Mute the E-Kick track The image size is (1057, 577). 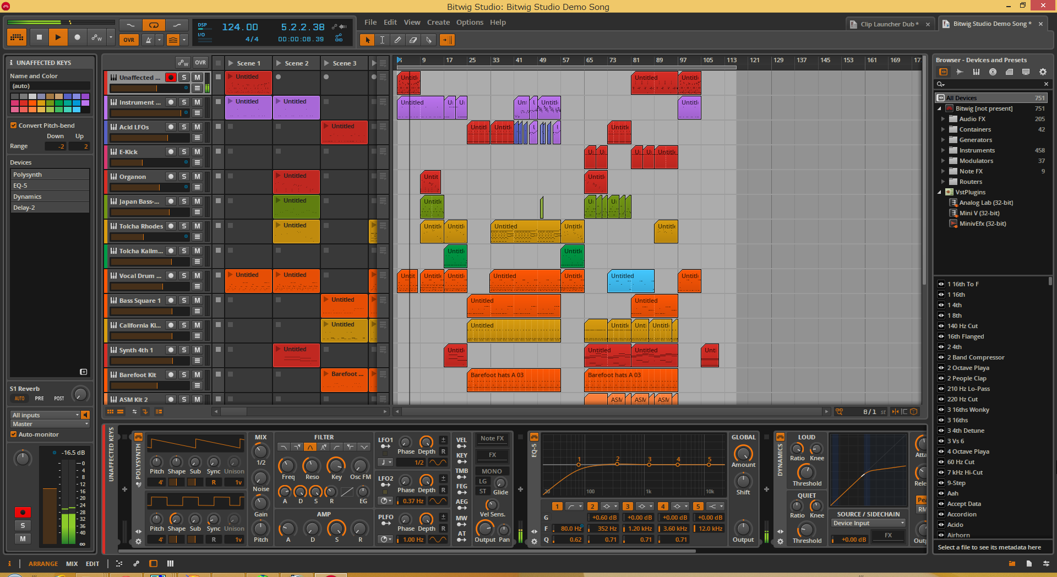197,152
